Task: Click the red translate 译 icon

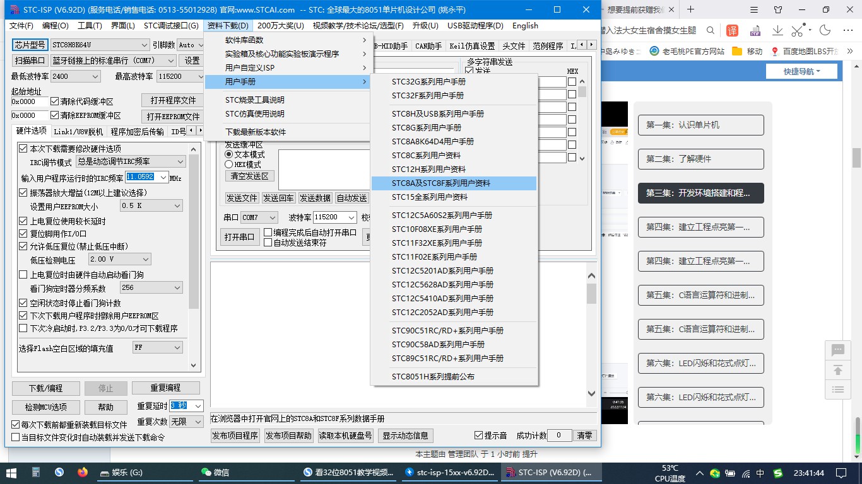Action: pyautogui.click(x=732, y=30)
